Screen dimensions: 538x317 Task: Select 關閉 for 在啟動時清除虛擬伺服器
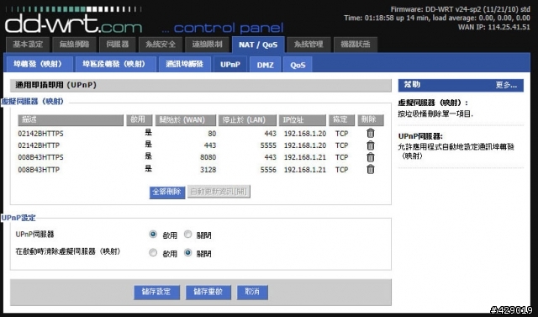(x=187, y=253)
